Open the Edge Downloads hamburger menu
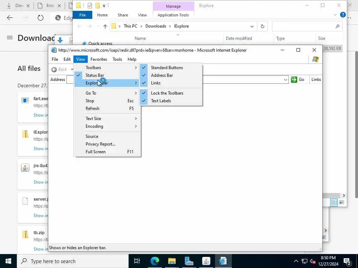The image size is (358, 268). coord(9,38)
